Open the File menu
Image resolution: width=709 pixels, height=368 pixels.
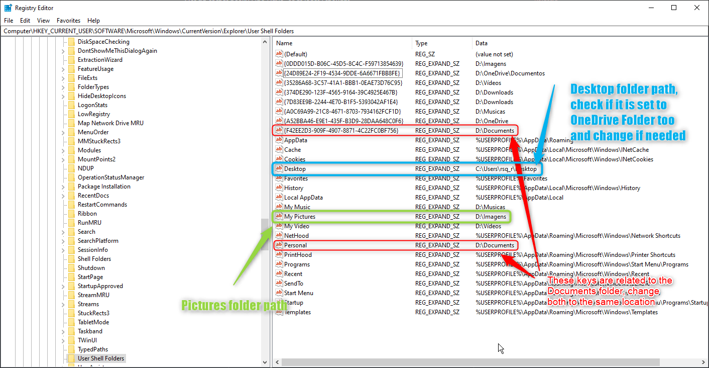9,21
